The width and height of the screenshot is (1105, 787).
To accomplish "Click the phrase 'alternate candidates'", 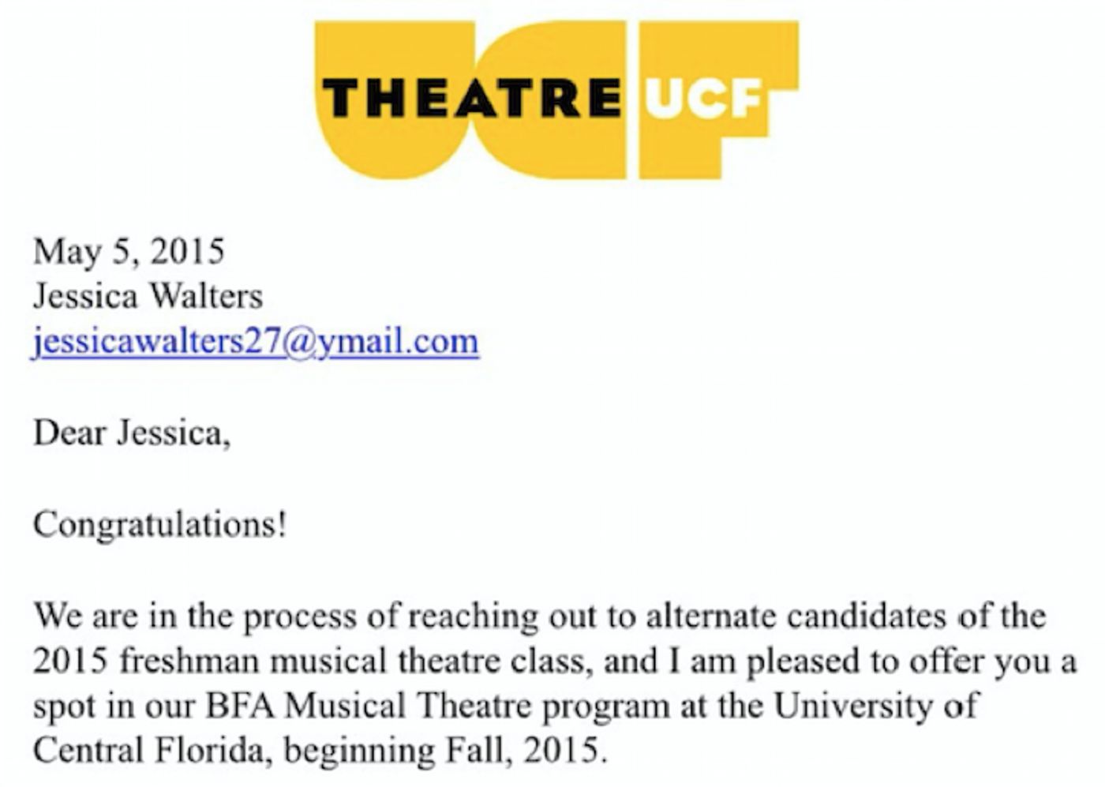I will click(795, 616).
